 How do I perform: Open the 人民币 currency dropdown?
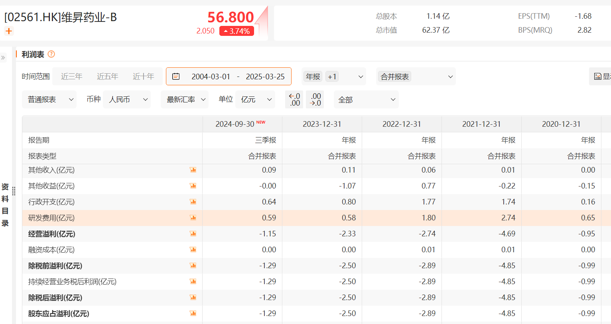(x=127, y=100)
